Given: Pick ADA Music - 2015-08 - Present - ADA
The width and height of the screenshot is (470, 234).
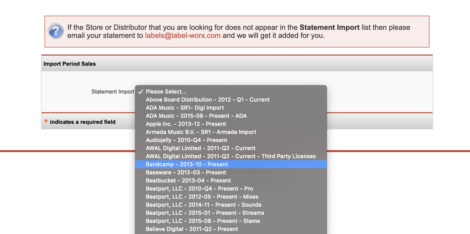Looking at the screenshot, I should (231, 116).
